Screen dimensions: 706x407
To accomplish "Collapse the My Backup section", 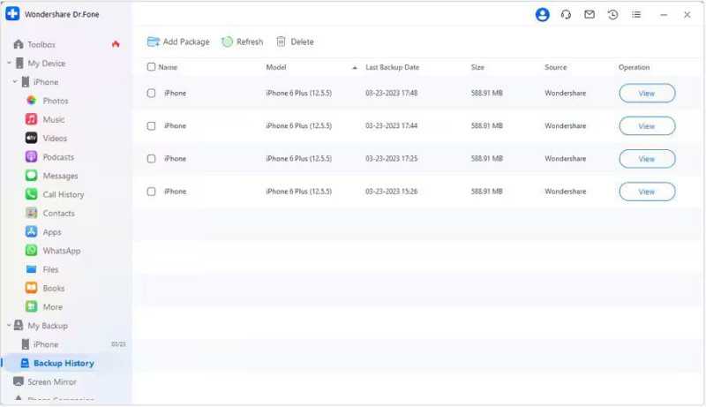I will coord(9,325).
